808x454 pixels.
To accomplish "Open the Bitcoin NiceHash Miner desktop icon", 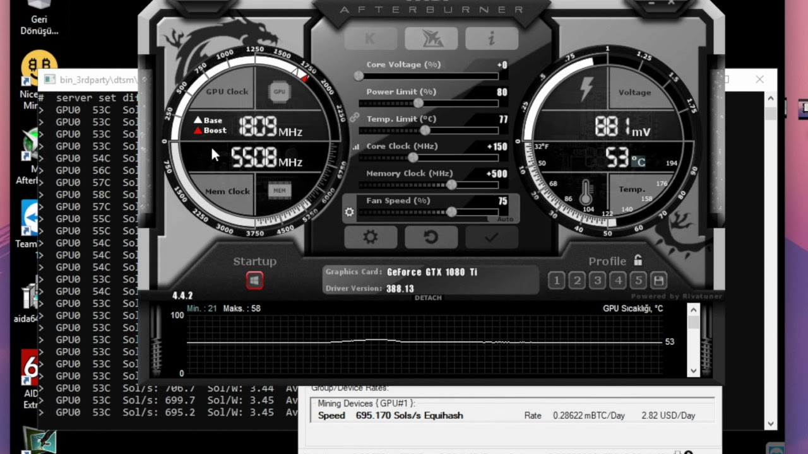I will [x=38, y=76].
